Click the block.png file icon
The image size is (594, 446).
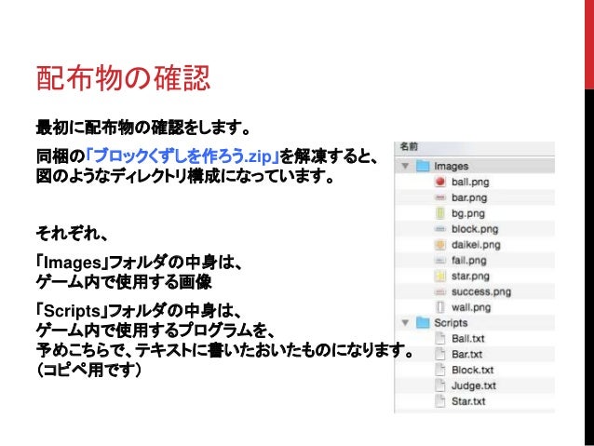(439, 229)
